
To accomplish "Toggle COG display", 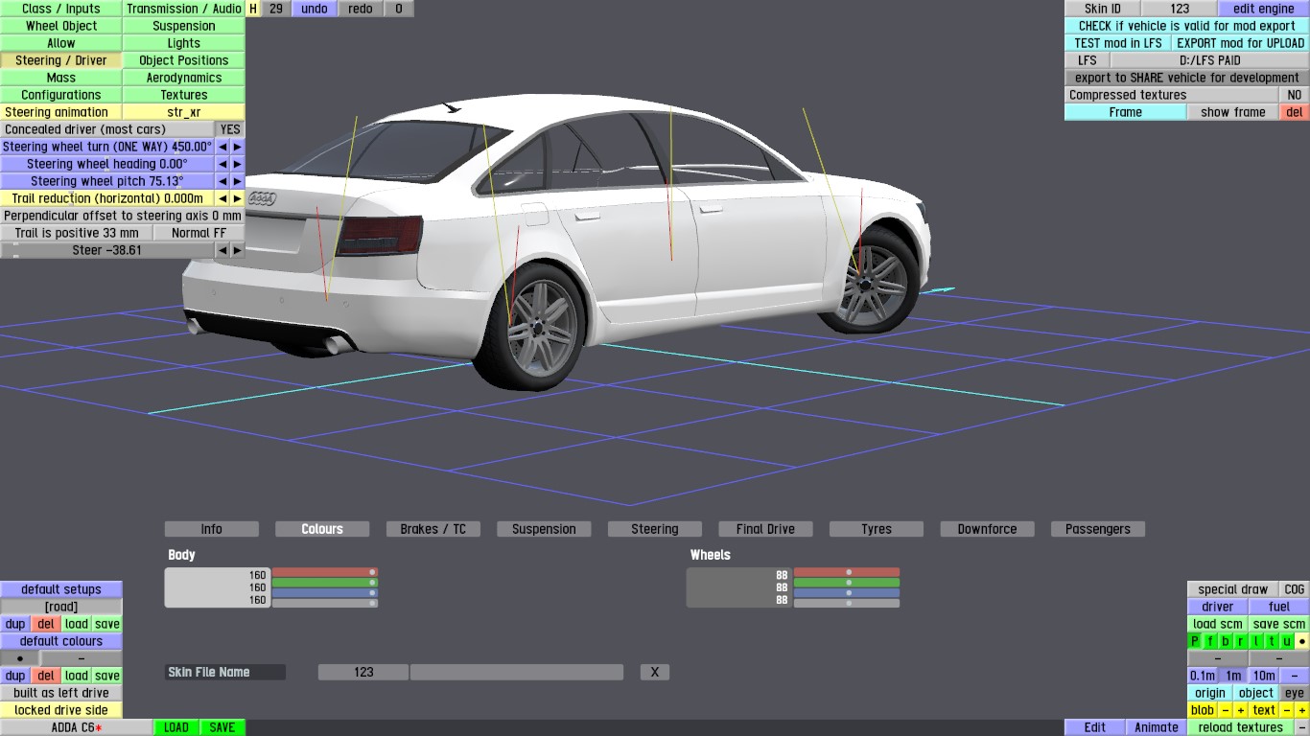I will point(1295,589).
